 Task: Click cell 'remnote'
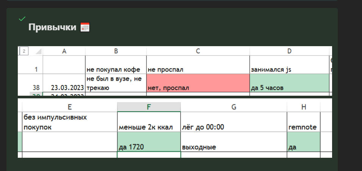304,122
